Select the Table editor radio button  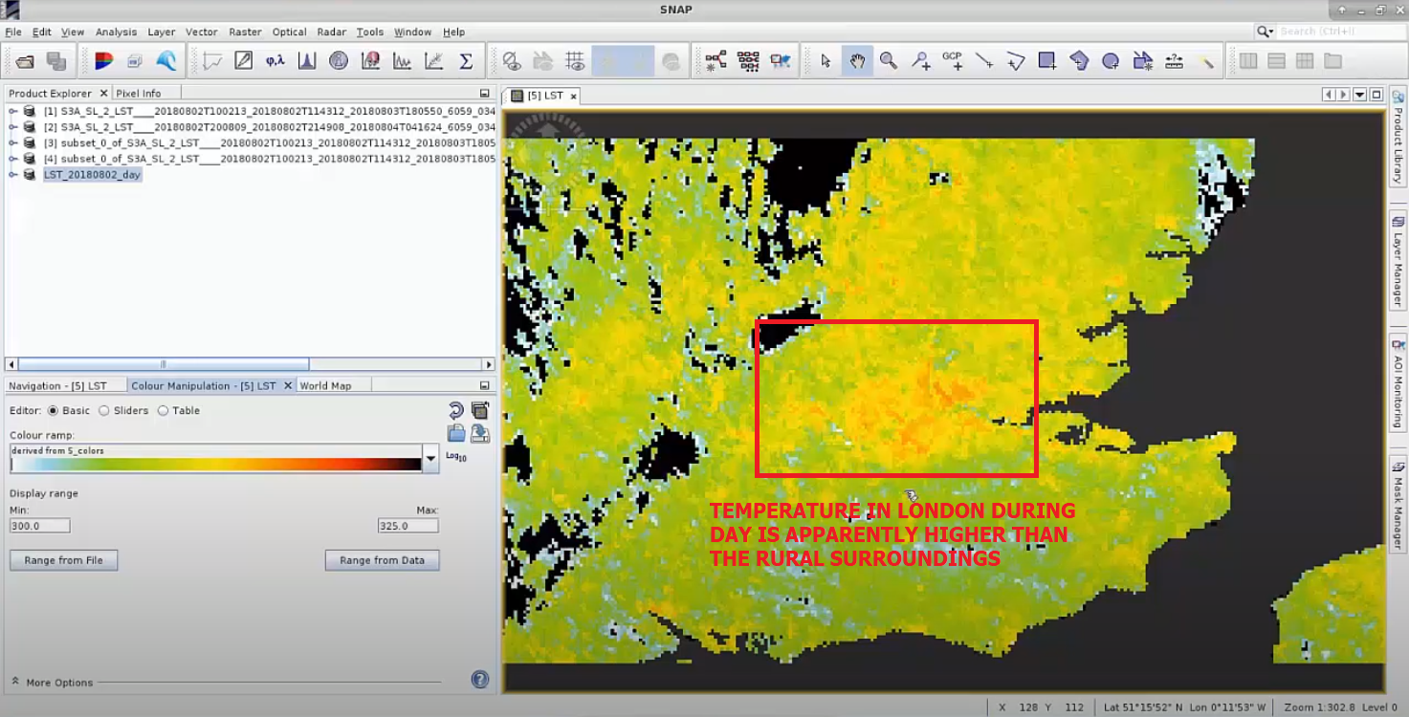click(x=163, y=410)
